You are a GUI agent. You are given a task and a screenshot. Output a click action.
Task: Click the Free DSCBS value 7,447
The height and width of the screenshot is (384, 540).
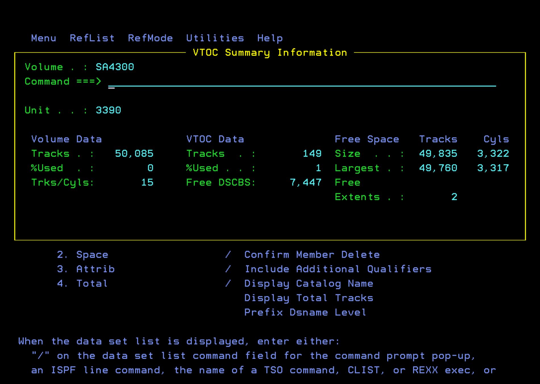point(306,182)
